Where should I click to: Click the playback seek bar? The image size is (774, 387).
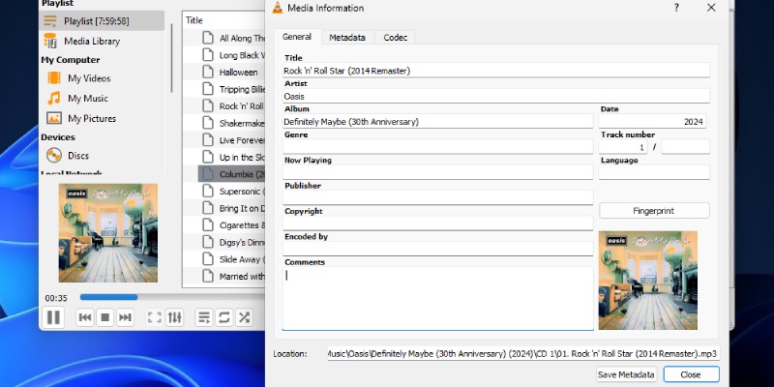pos(172,297)
